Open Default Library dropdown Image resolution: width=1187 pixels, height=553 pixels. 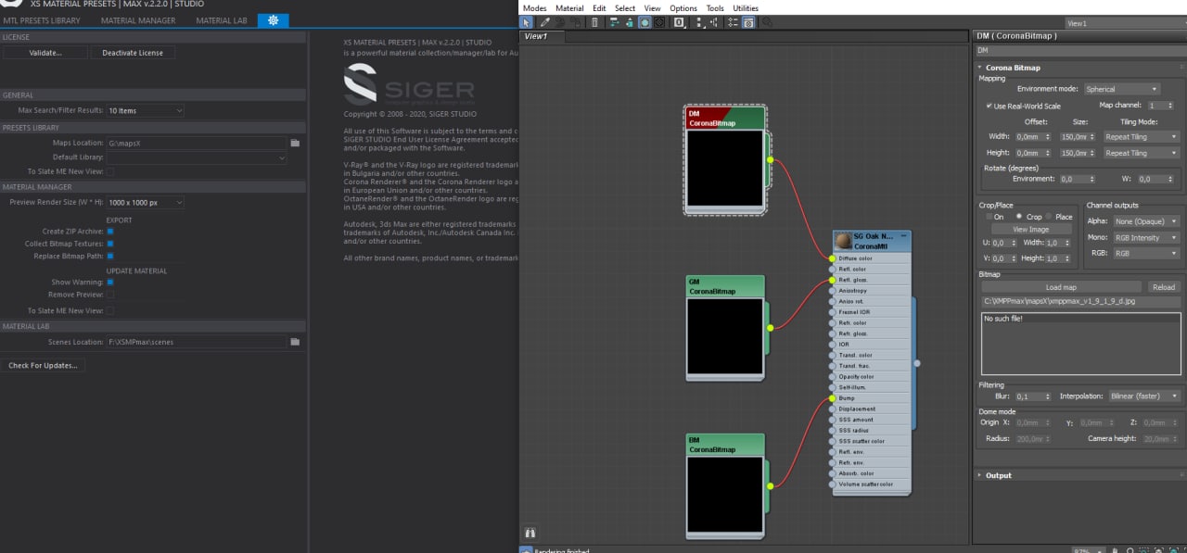tap(197, 157)
